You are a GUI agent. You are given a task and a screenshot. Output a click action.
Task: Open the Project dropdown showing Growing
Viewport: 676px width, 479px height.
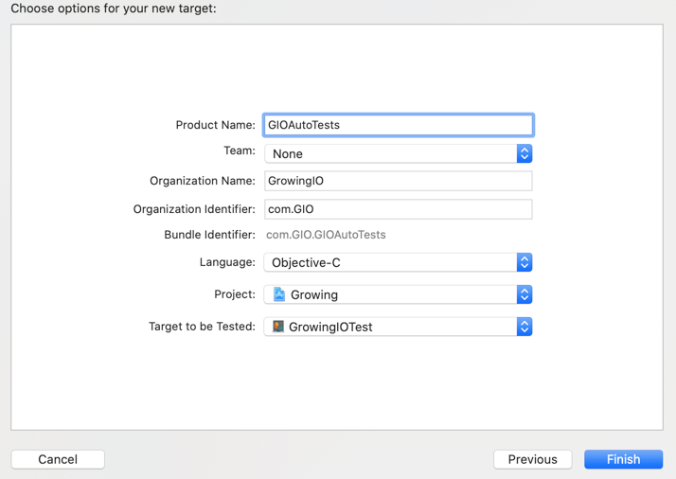click(399, 294)
